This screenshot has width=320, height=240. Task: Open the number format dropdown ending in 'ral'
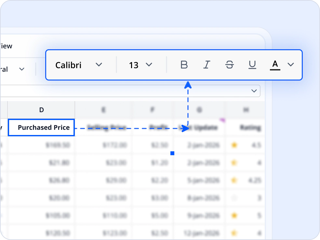click(x=13, y=69)
